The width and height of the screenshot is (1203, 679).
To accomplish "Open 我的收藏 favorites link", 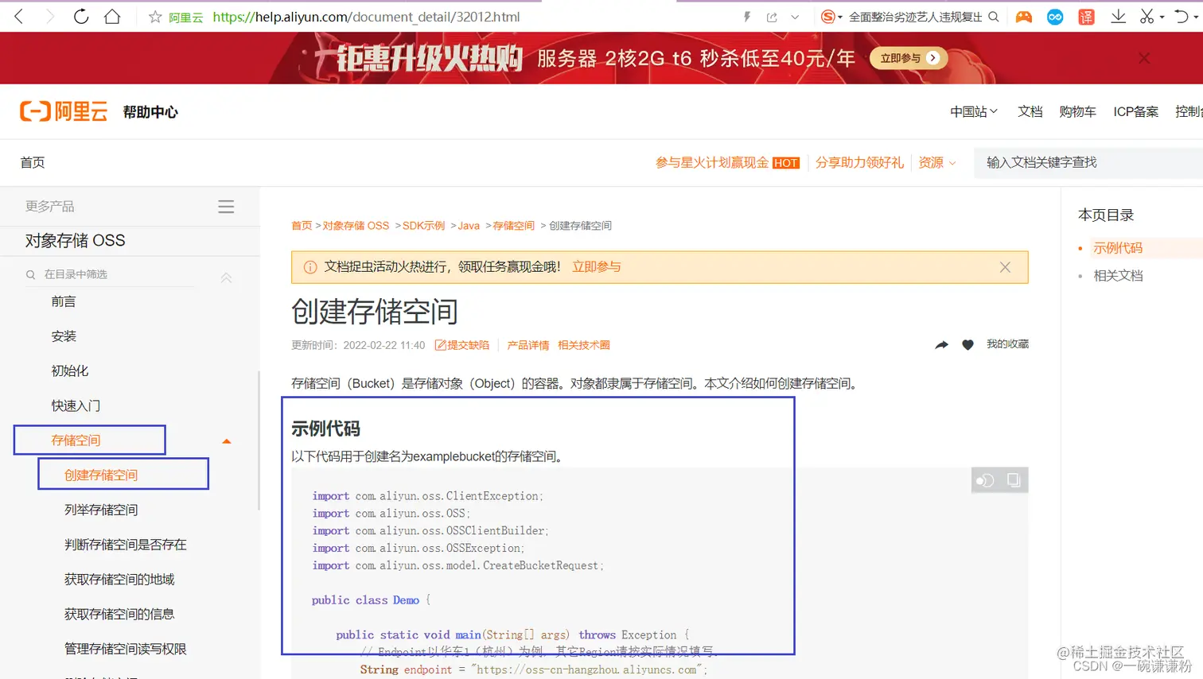I will point(1007,344).
